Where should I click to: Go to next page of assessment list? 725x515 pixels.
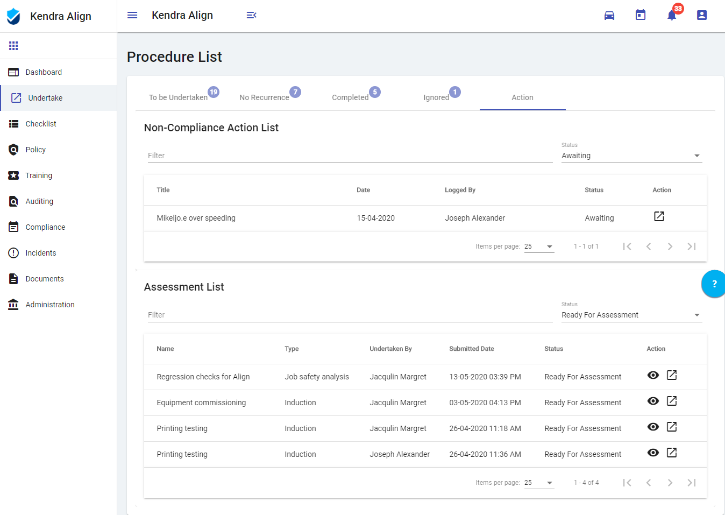[x=670, y=483]
